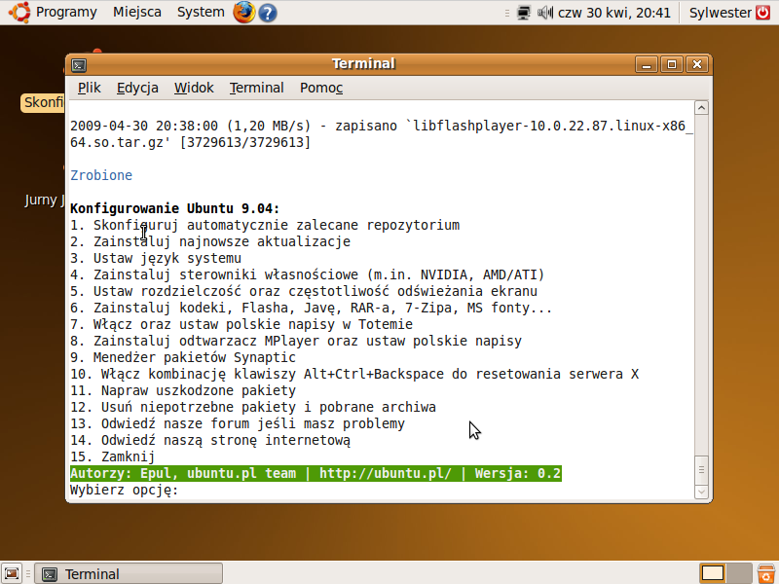Click the red power button icon
The image size is (779, 584).
pos(763,13)
